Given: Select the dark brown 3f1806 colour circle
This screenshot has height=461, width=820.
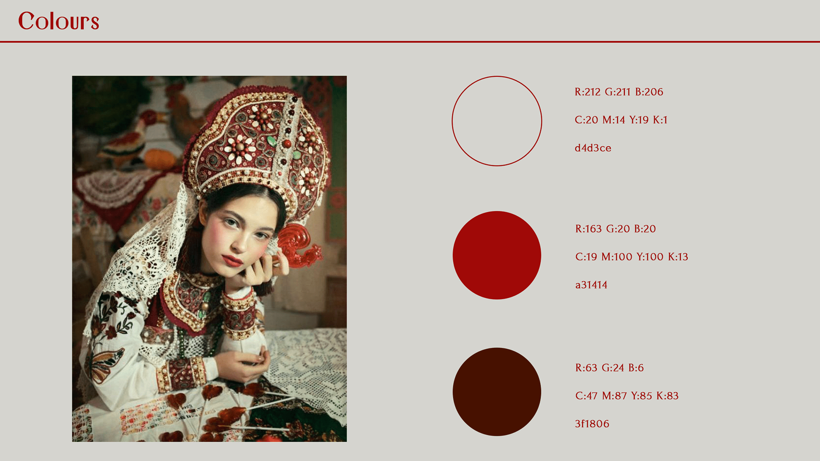Looking at the screenshot, I should click(x=497, y=392).
